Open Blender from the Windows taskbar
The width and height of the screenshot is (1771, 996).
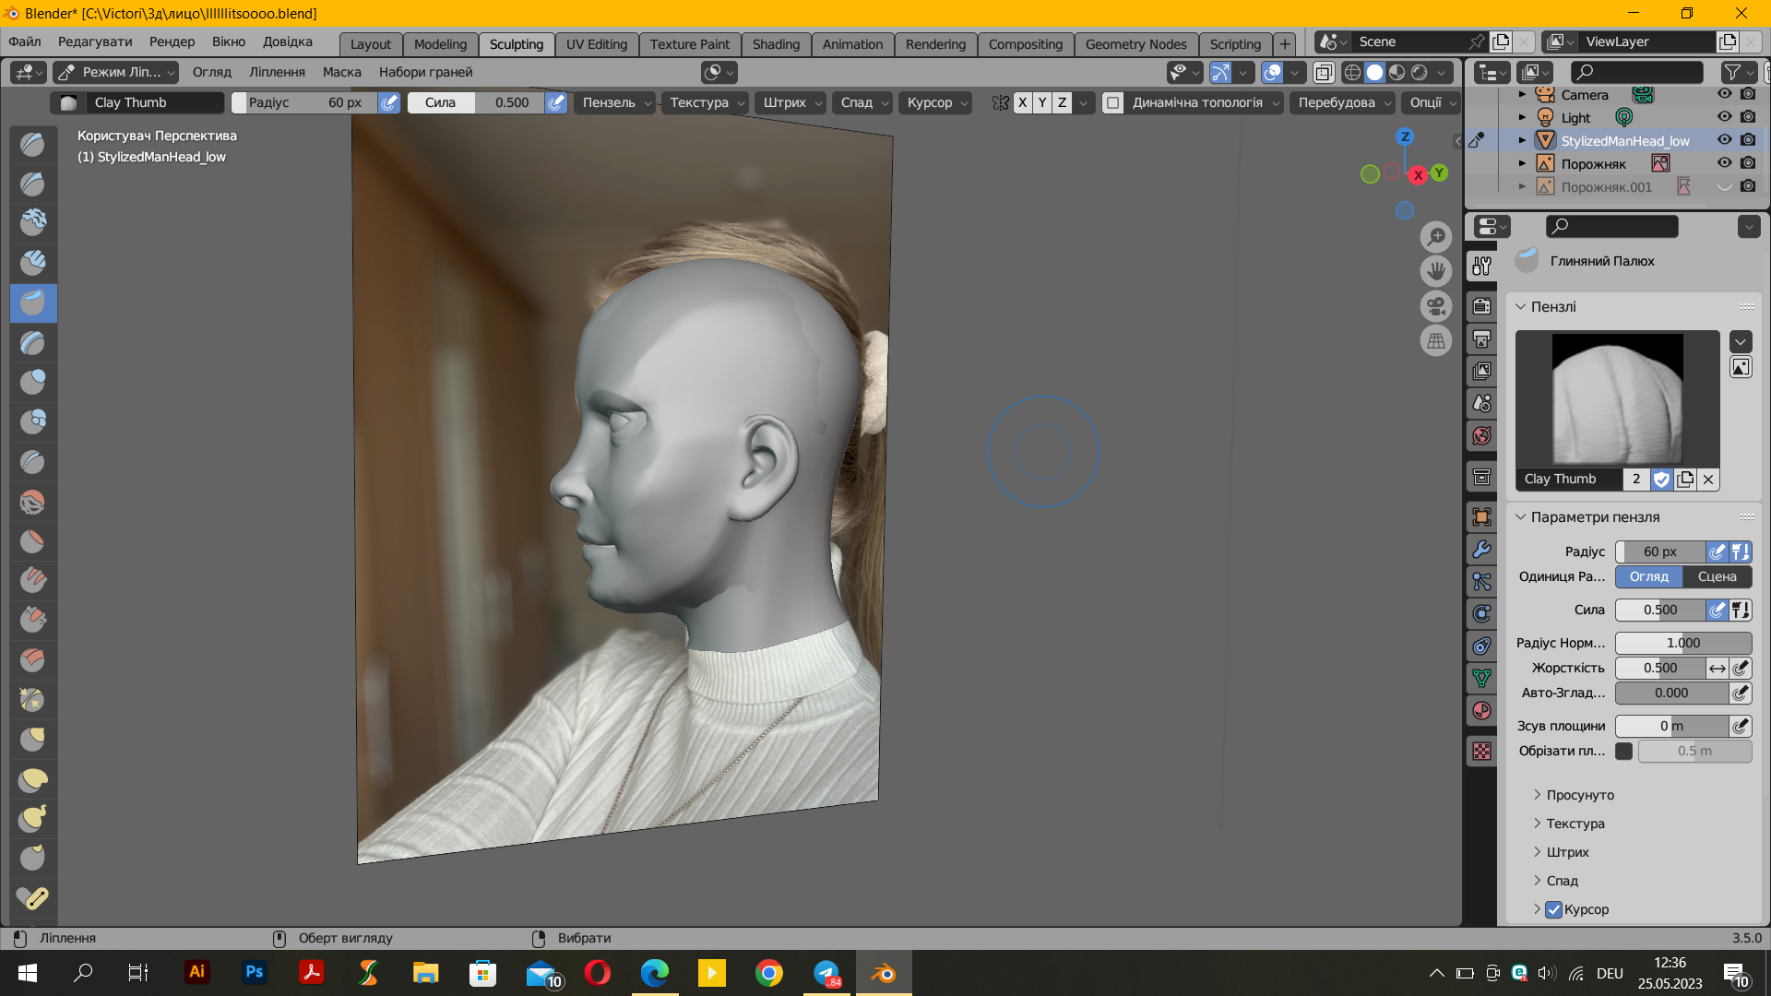point(884,973)
